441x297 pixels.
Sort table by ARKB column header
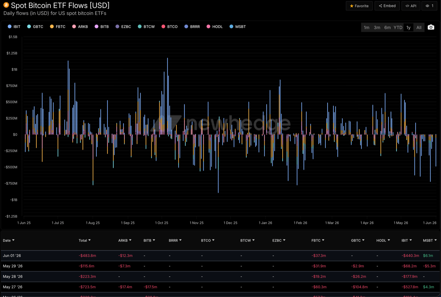(x=125, y=241)
